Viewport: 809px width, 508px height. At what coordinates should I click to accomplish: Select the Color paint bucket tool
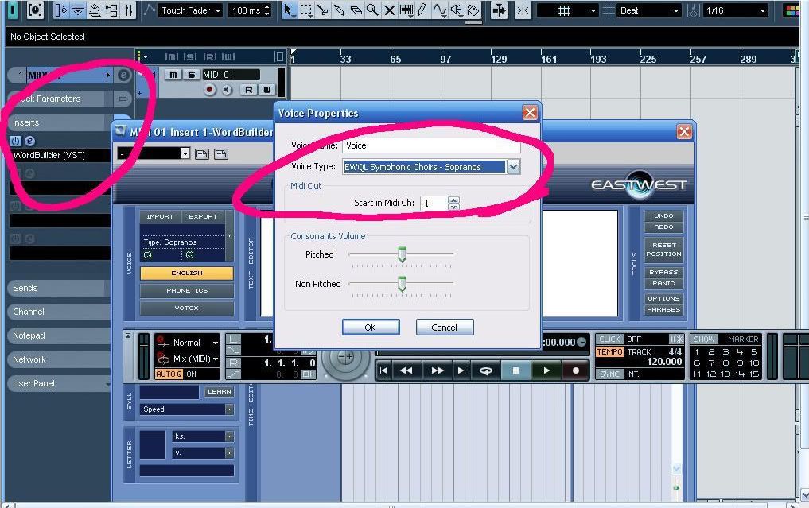(473, 10)
